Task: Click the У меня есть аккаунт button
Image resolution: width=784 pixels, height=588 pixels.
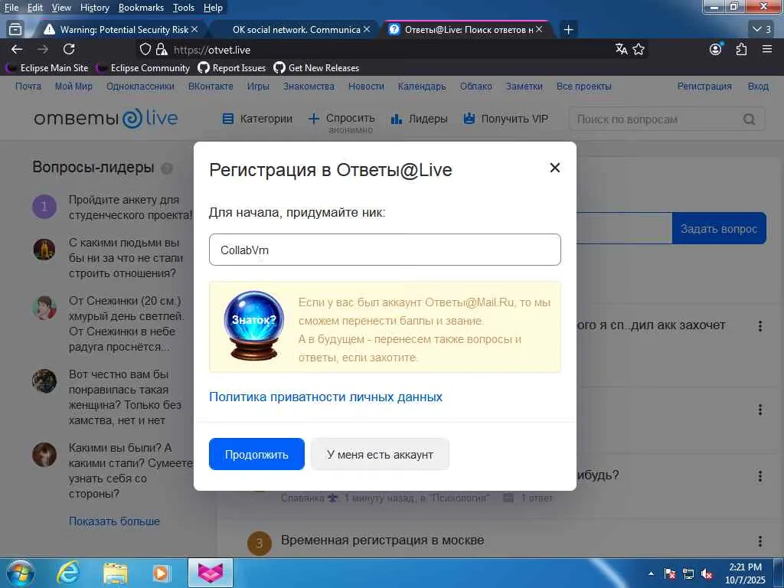Action: click(x=380, y=454)
